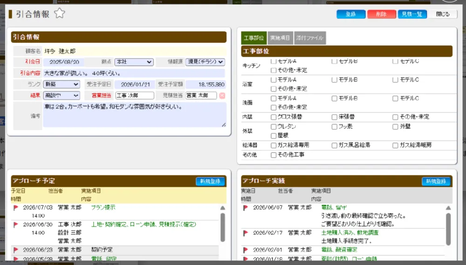Click the 備考 notes textarea

135,115
